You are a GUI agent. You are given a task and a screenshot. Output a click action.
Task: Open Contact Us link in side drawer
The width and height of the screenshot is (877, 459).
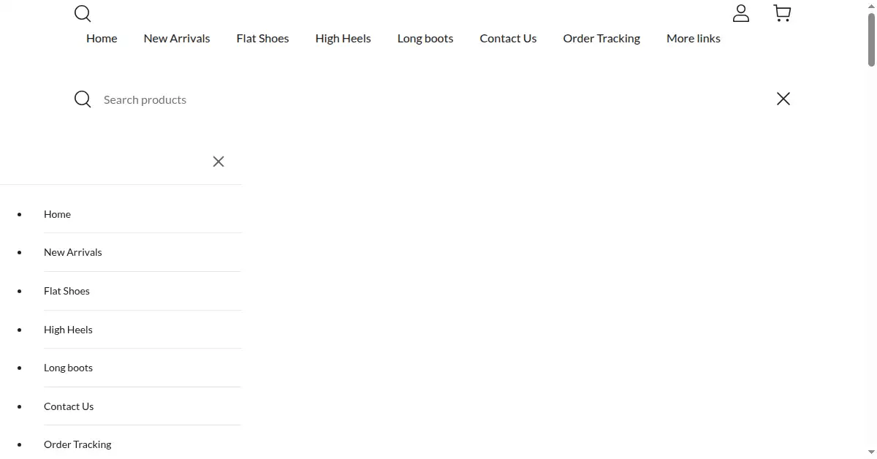coord(69,406)
